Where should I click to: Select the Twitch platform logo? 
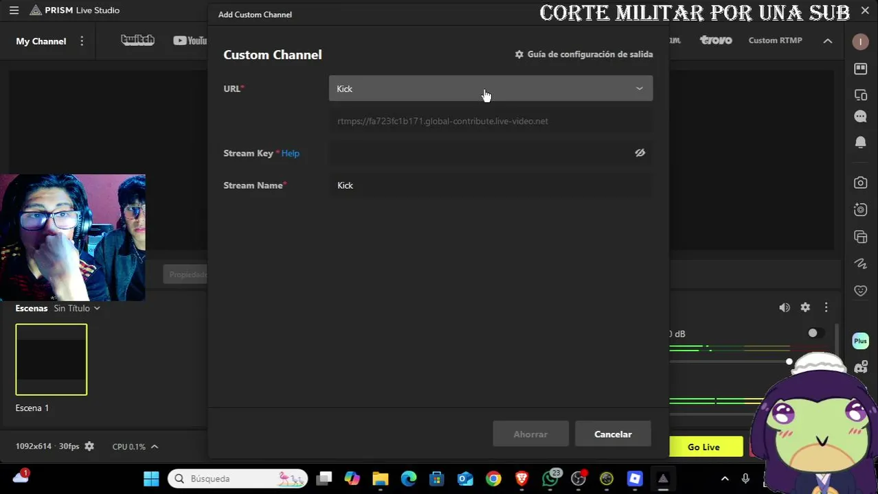coord(137,40)
